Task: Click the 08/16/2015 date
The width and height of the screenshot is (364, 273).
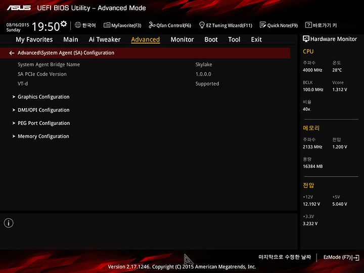Action: tap(18, 25)
